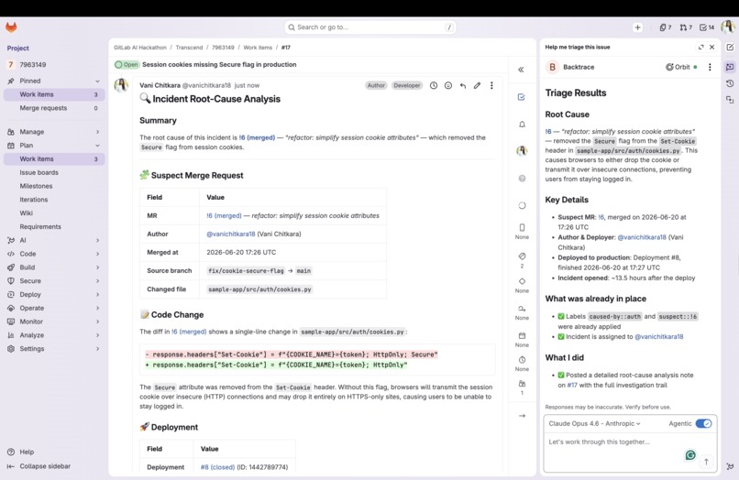The width and height of the screenshot is (739, 480).
Task: Click the labels tag icon showing 2
Action: [522, 256]
